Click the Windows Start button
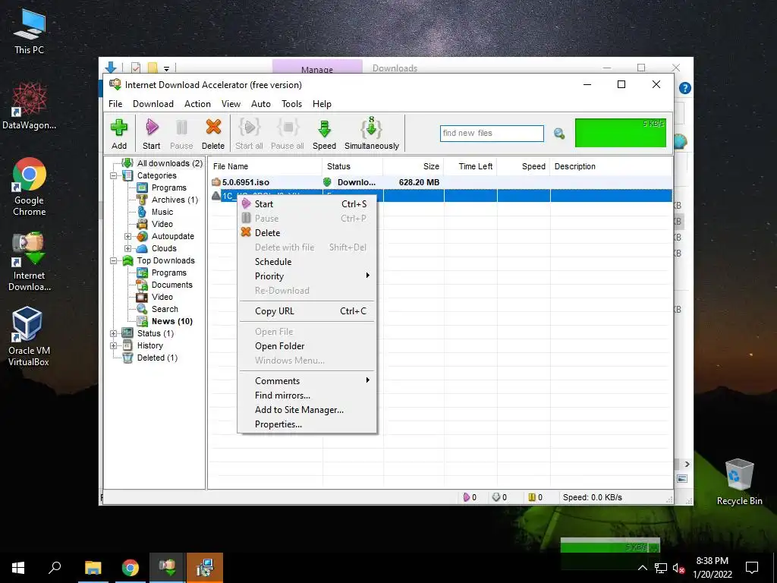777x583 pixels. 18,568
